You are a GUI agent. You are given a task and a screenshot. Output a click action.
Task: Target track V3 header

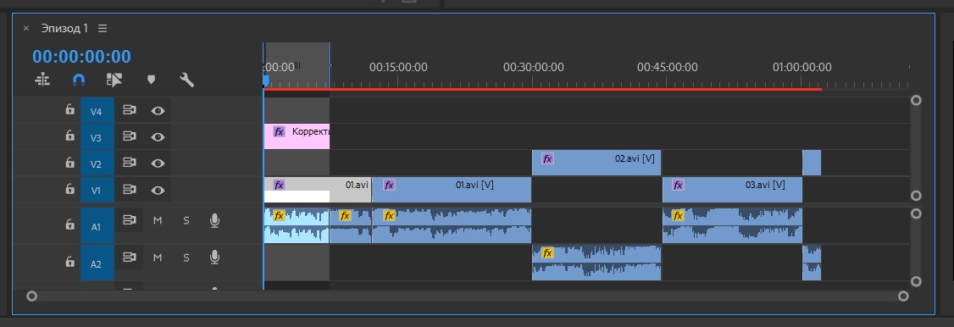[x=97, y=137]
